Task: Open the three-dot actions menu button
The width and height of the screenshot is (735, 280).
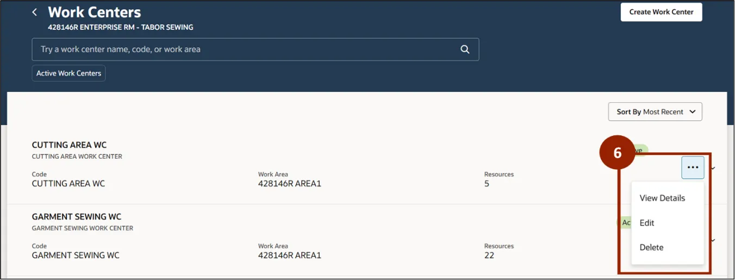Action: click(693, 167)
